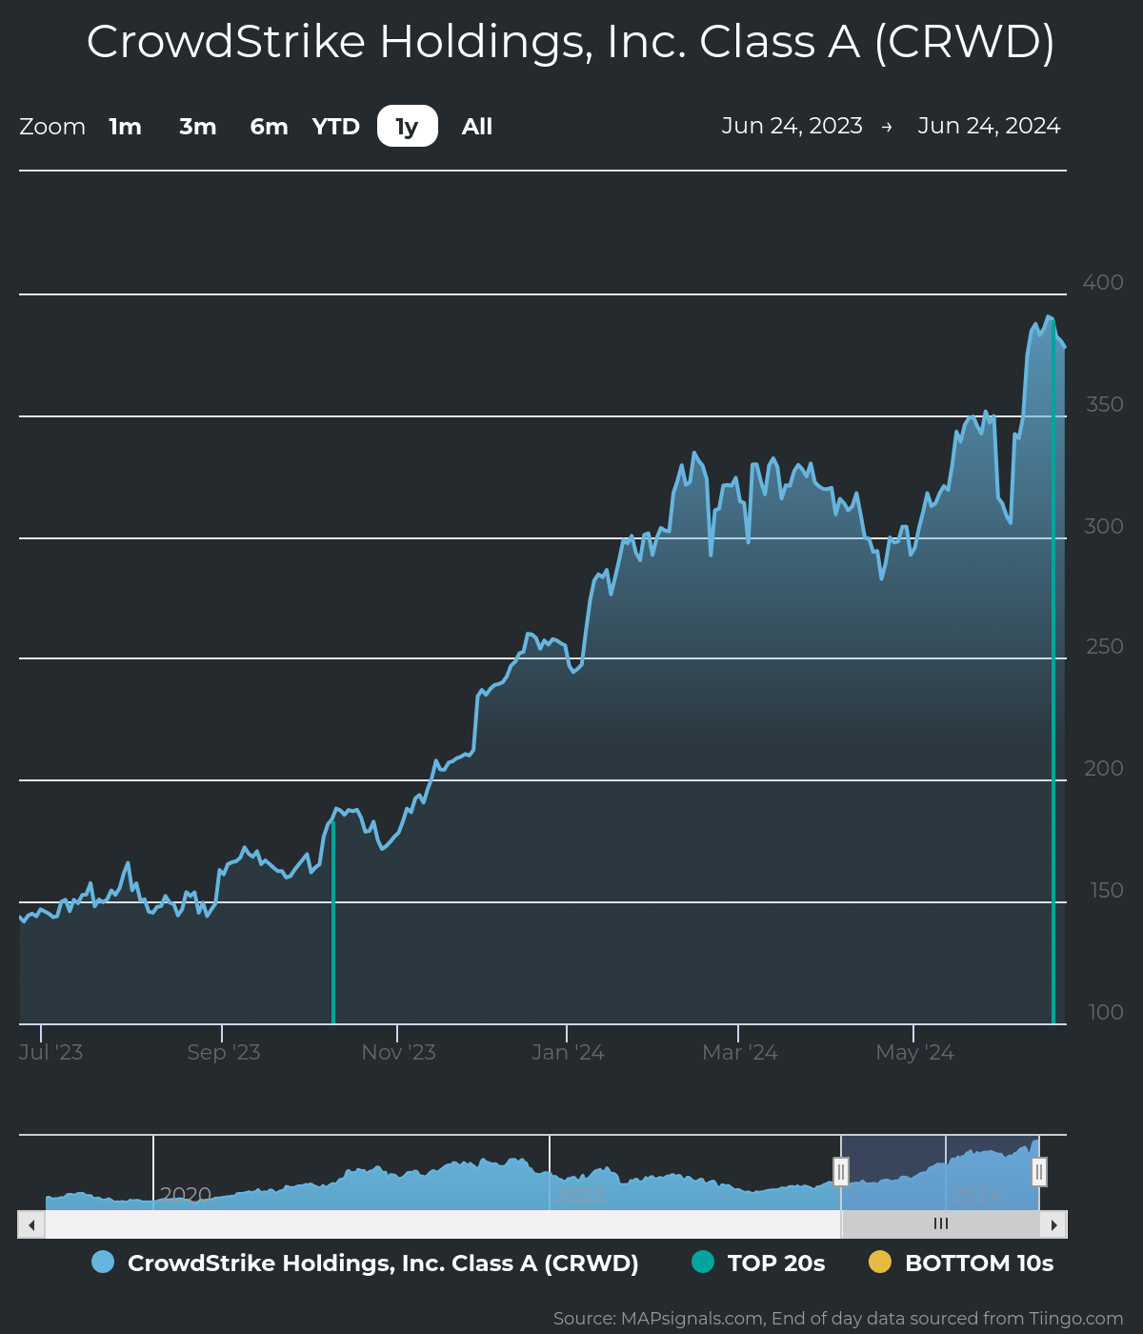The width and height of the screenshot is (1143, 1334).
Task: Edit the Jun 24, 2024 end date
Action: click(989, 126)
